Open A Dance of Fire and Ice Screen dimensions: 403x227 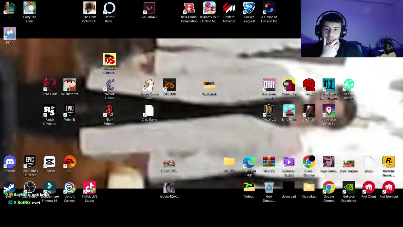click(x=269, y=12)
